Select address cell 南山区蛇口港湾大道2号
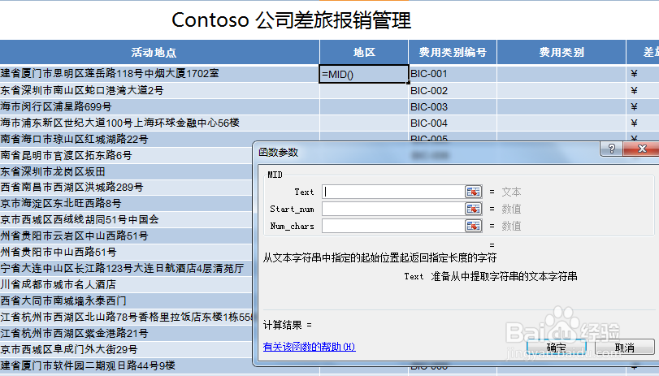This screenshot has width=659, height=376. click(160, 91)
